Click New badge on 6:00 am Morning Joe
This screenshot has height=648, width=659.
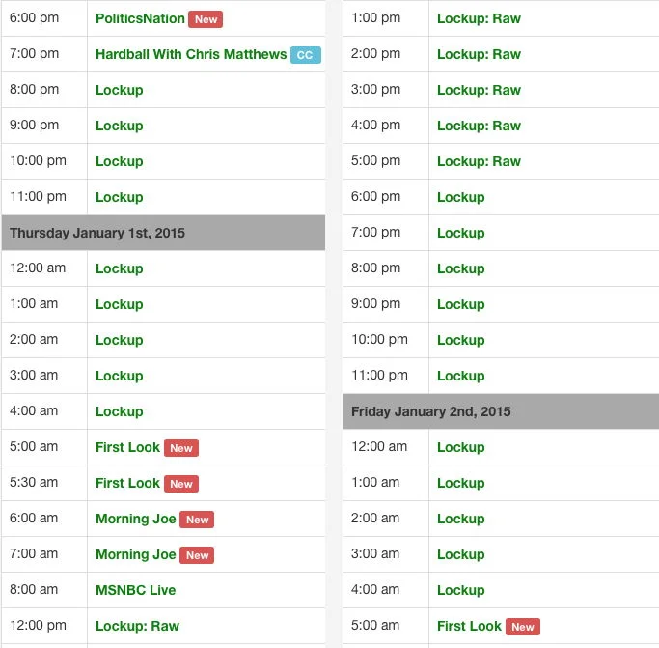click(x=197, y=520)
